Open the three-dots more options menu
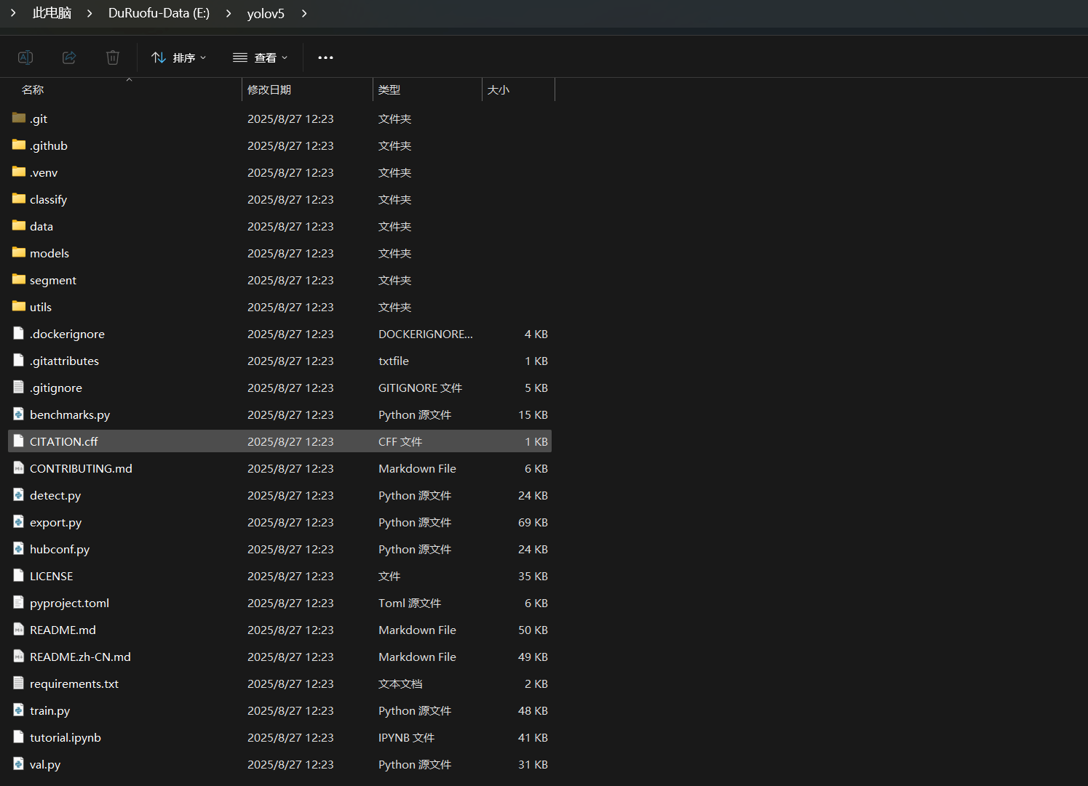Screen dimensions: 1088x786 tap(325, 57)
